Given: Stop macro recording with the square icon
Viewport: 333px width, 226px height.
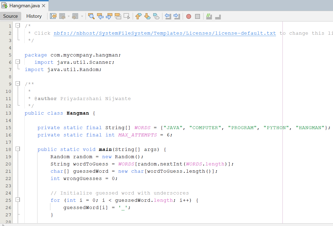Looking at the screenshot, I should (198, 16).
